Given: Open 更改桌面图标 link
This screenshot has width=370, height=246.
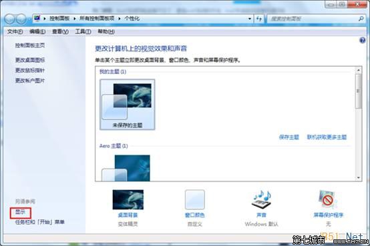Looking at the screenshot, I should point(30,60).
